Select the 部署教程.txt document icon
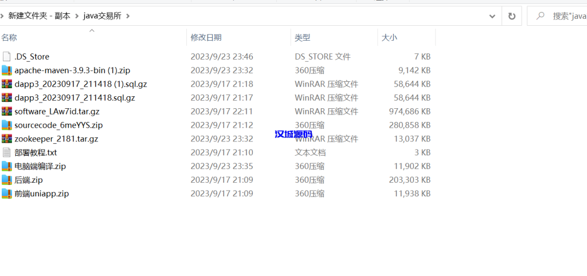This screenshot has height=276, width=587. click(x=7, y=152)
